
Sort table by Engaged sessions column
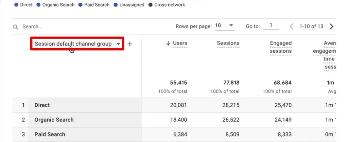tap(281, 47)
